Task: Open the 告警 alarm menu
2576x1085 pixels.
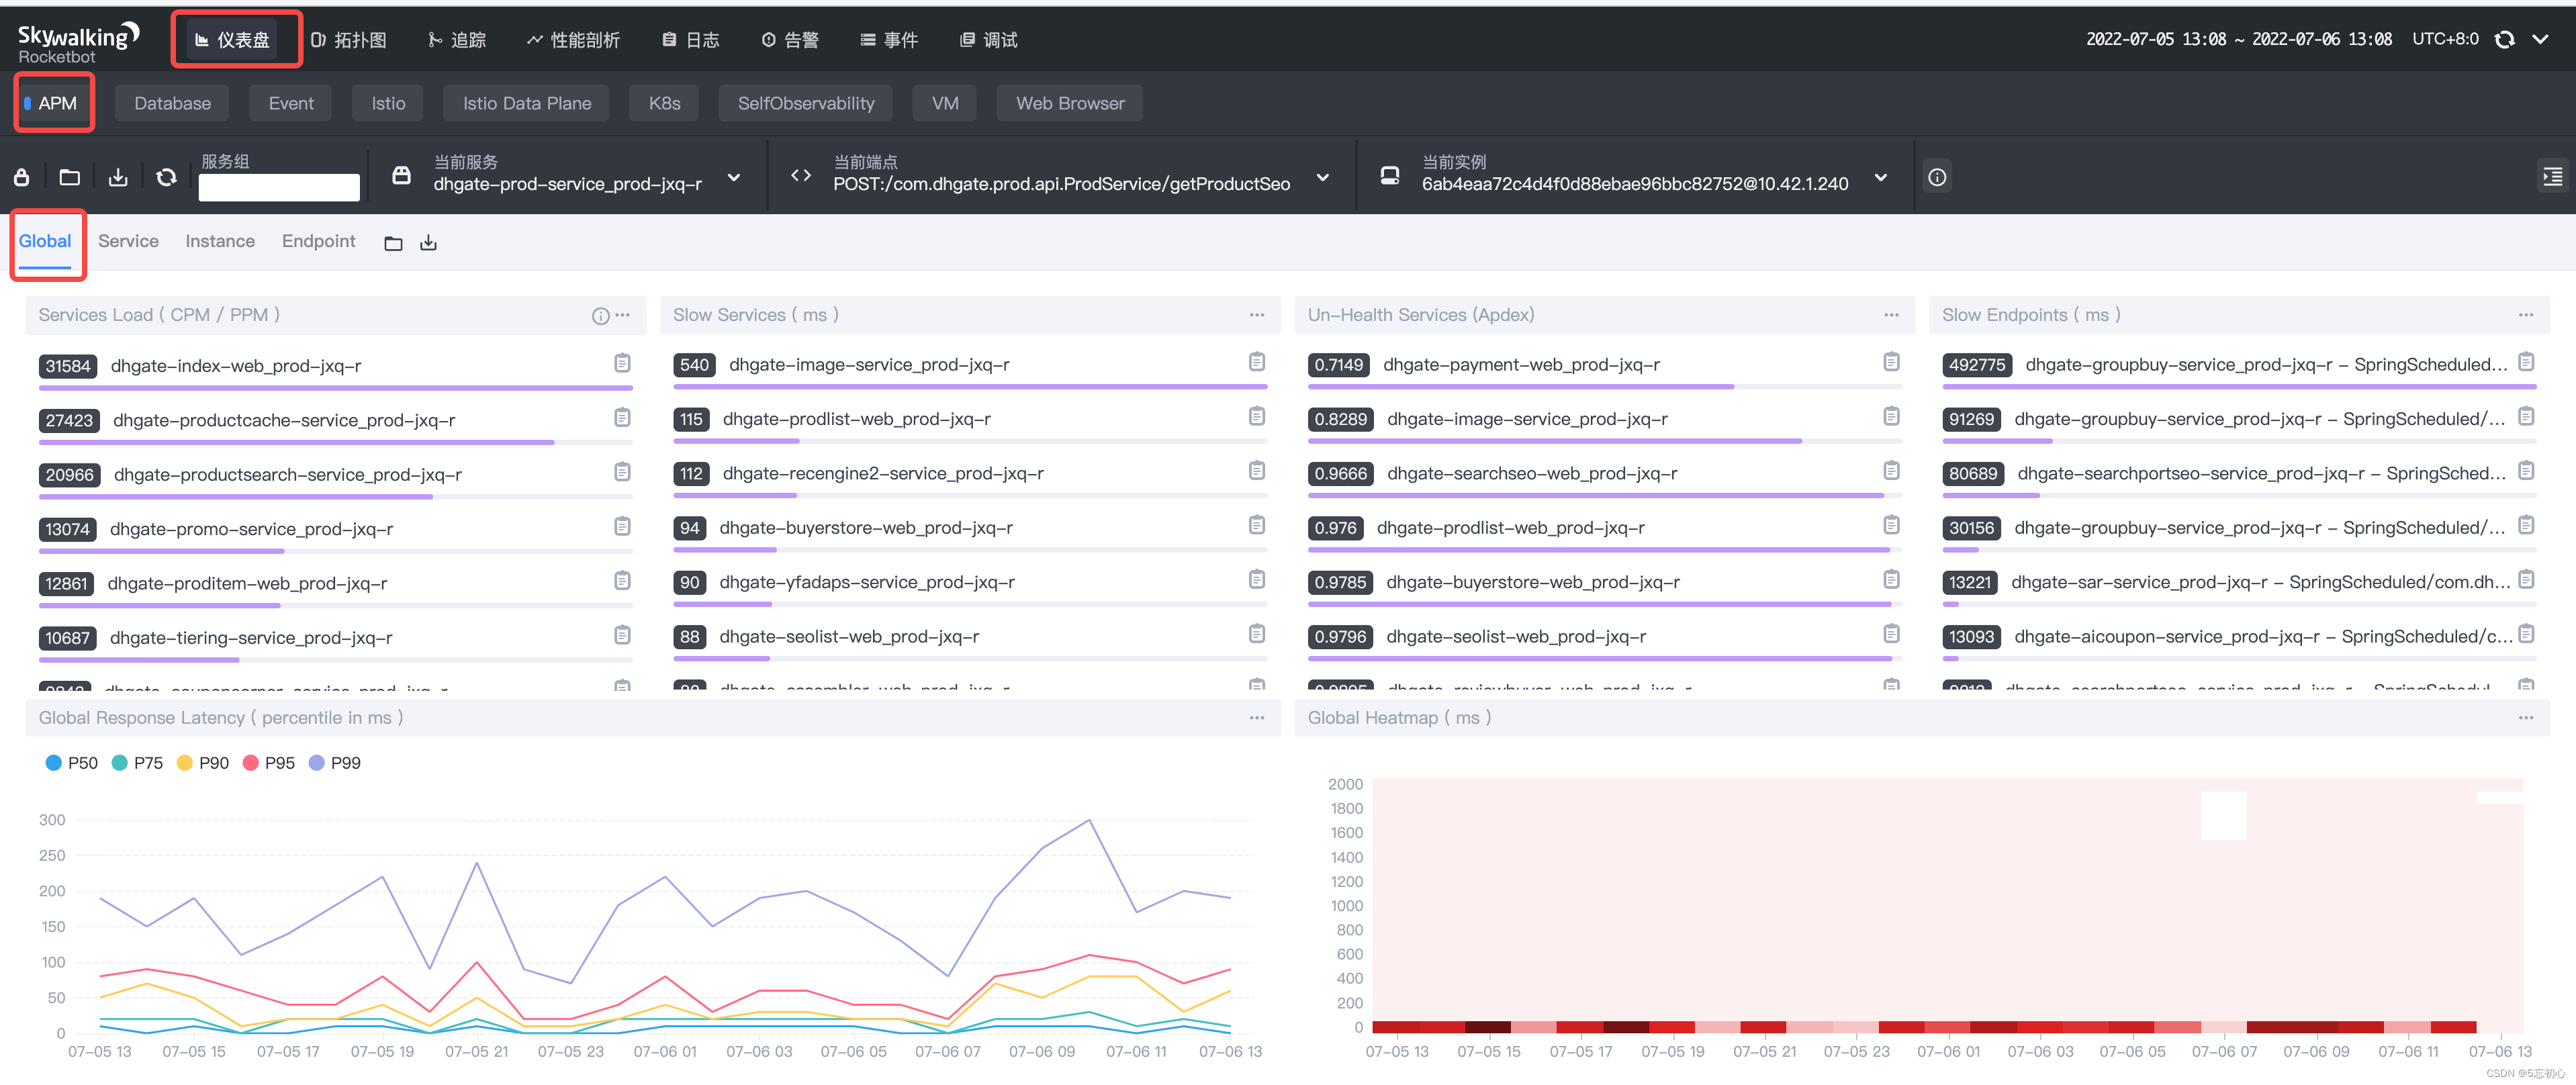Action: (790, 40)
